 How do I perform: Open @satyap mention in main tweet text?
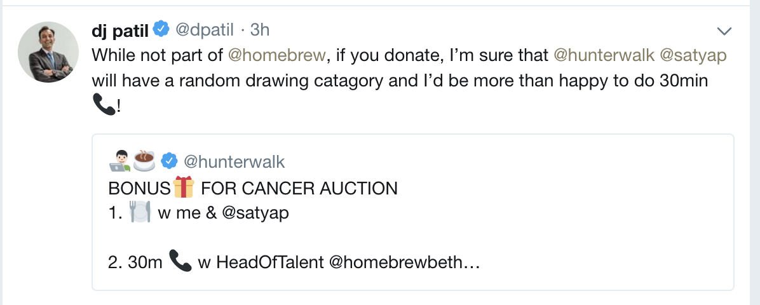click(693, 55)
